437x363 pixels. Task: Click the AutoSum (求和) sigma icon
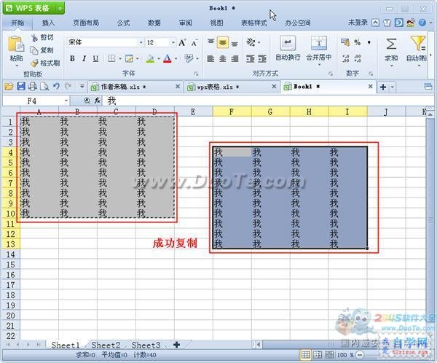pyautogui.click(x=391, y=44)
